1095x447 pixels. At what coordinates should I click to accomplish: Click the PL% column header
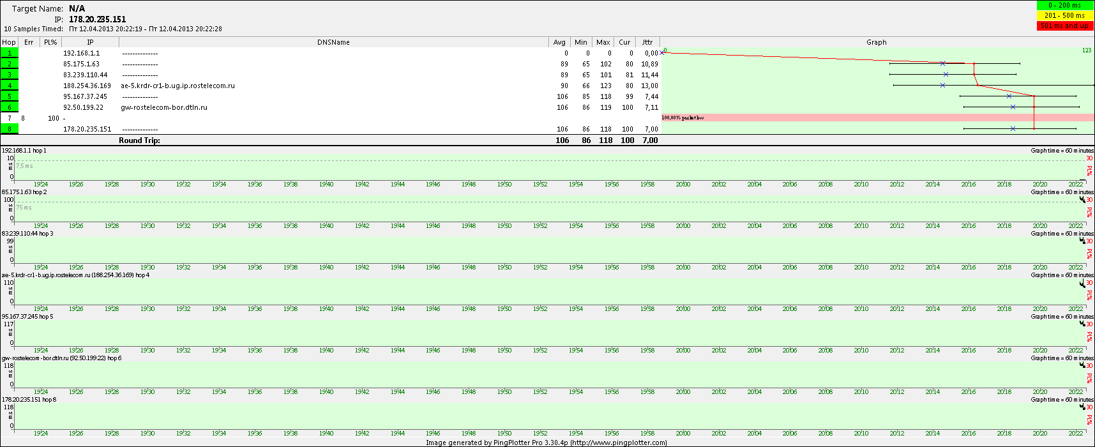pos(50,42)
